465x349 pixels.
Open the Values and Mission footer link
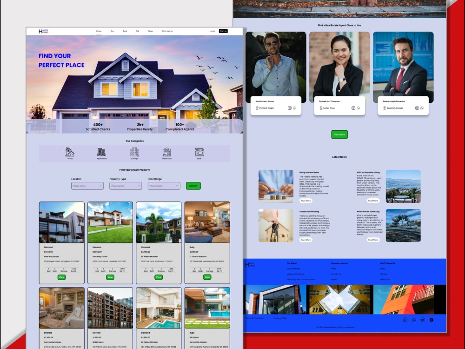[296, 274]
